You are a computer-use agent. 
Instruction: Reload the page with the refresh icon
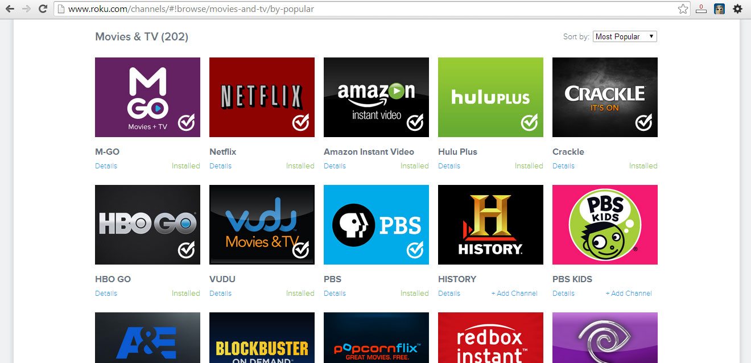[43, 9]
